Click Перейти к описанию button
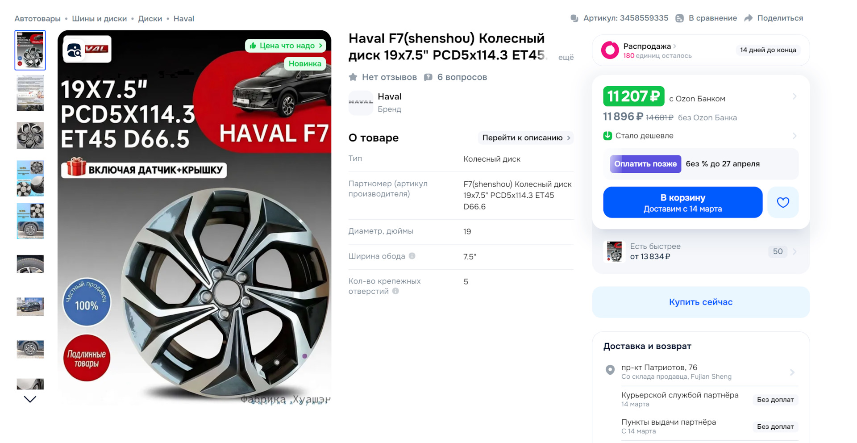This screenshot has width=857, height=443. tap(526, 138)
